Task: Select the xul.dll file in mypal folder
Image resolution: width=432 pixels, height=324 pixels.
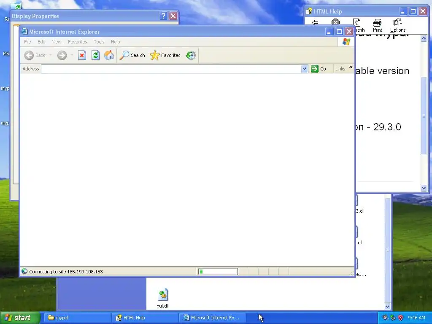Action: click(162, 298)
